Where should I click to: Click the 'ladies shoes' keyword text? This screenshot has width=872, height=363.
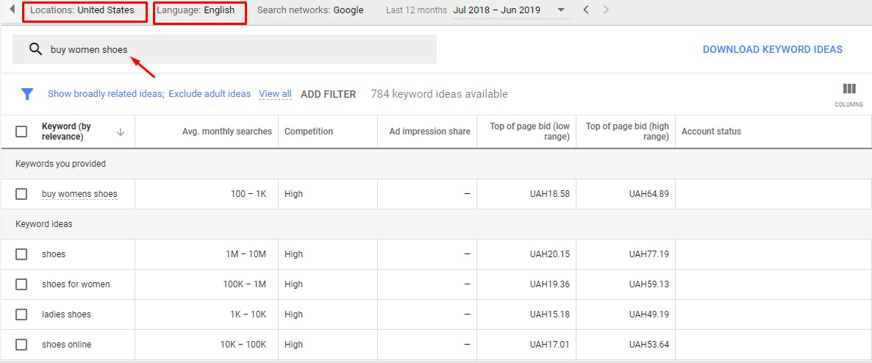click(x=66, y=314)
